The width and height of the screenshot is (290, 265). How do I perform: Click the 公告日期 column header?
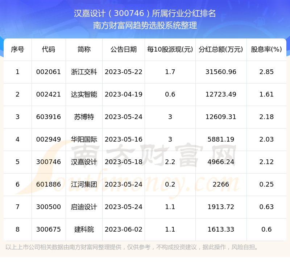pos(124,49)
